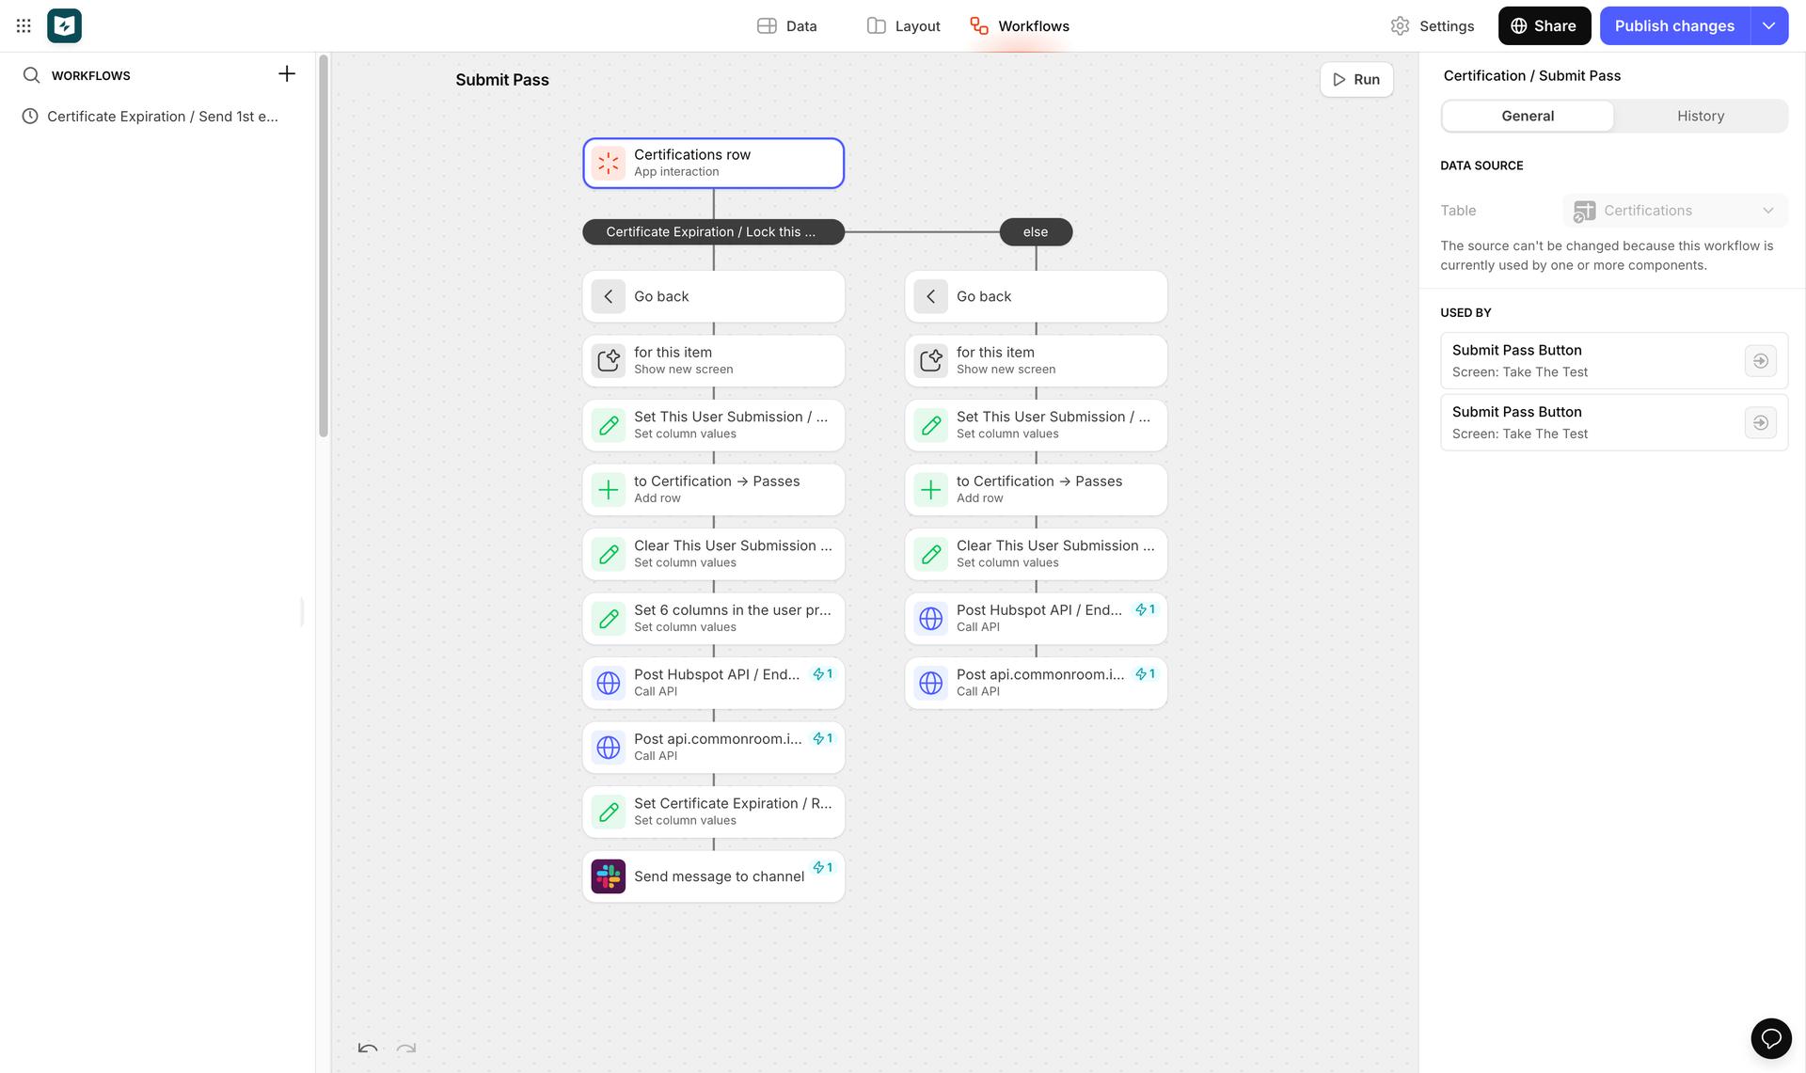Screen dimensions: 1806x1073
Task: Select the Certificate Expiration workflow in the sidebar
Action: (x=150, y=116)
